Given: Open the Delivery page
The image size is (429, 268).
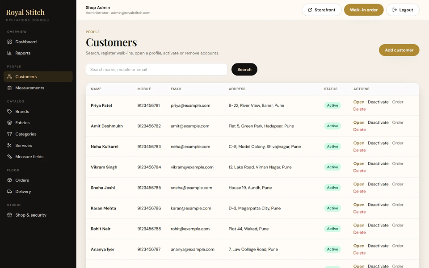Looking at the screenshot, I should click(x=38, y=192).
